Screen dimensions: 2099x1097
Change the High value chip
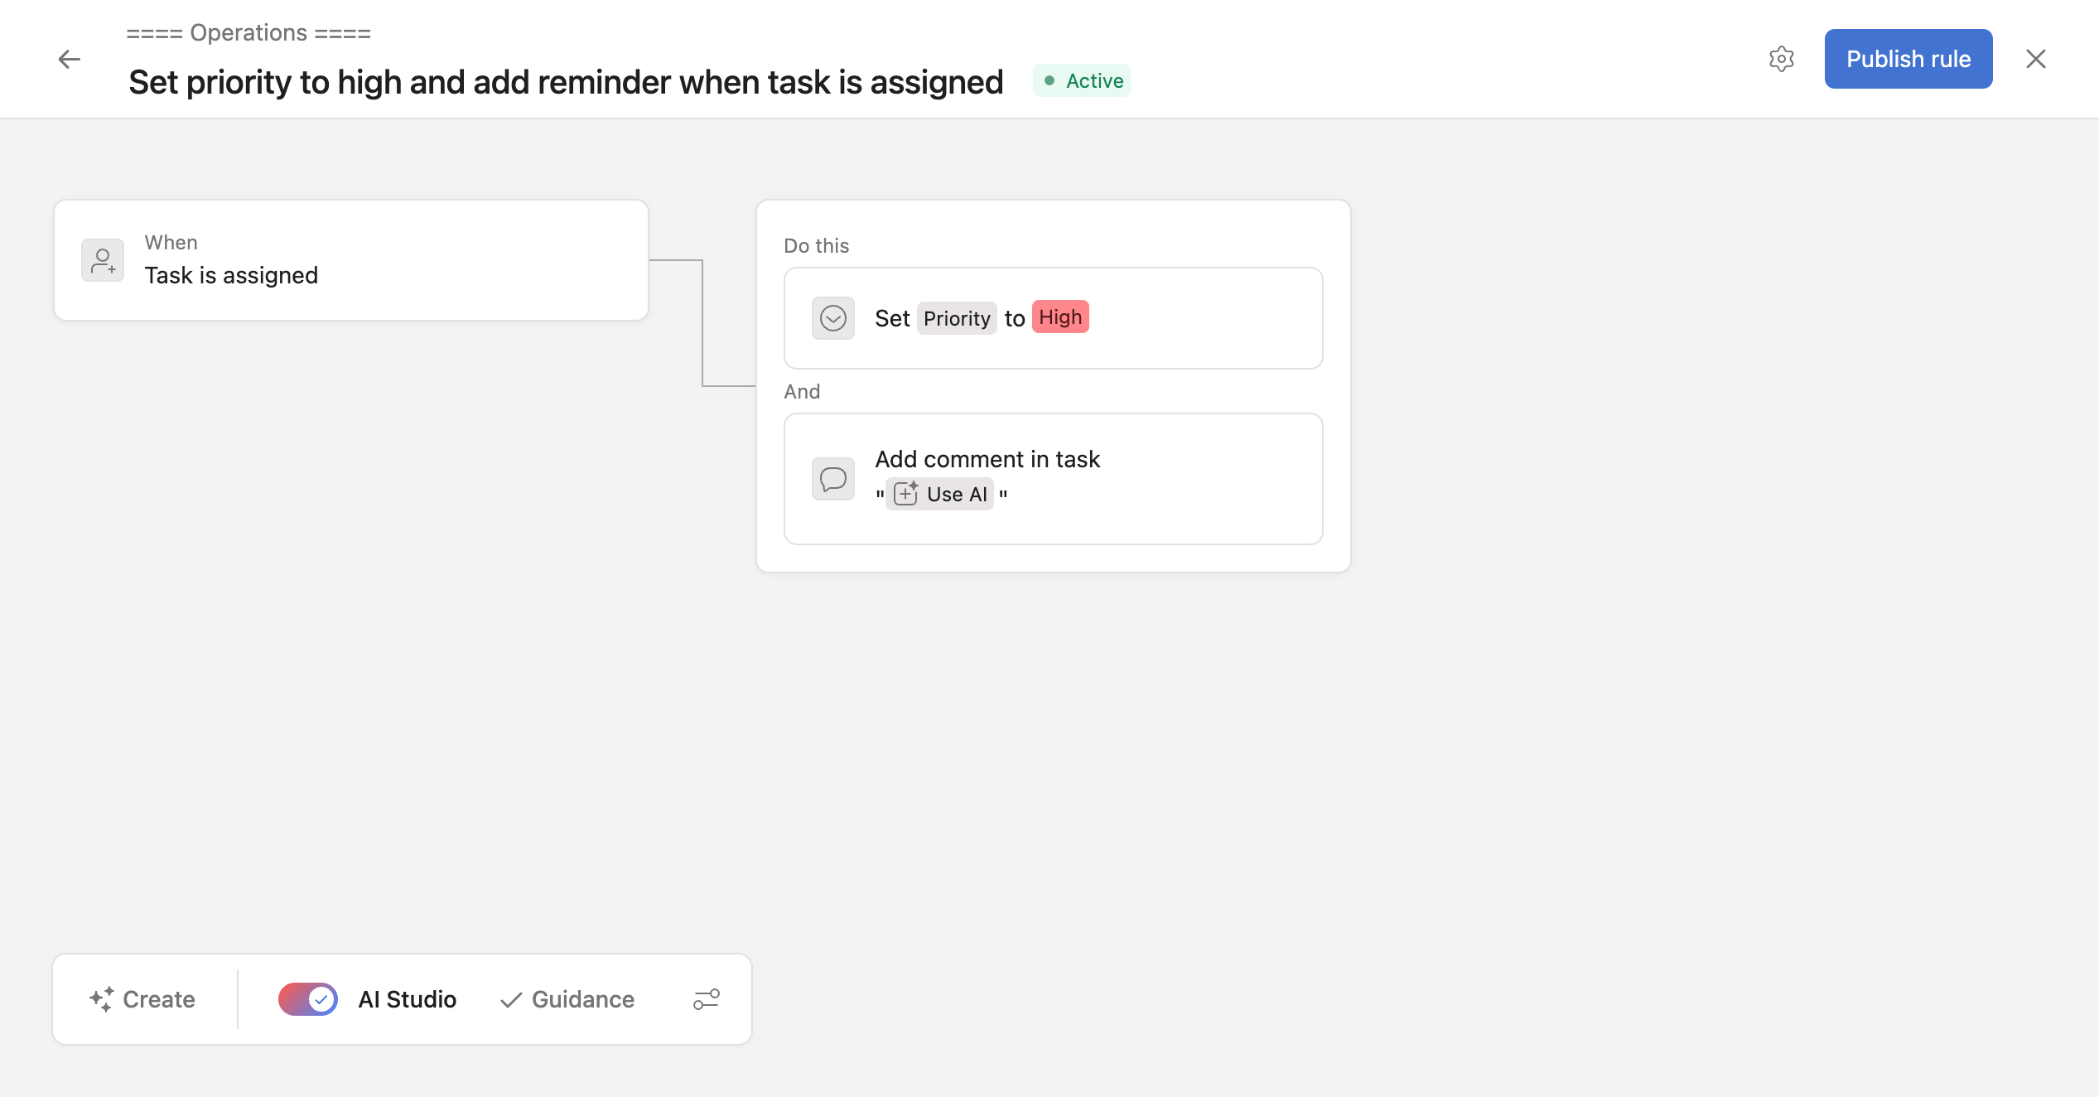click(1060, 317)
